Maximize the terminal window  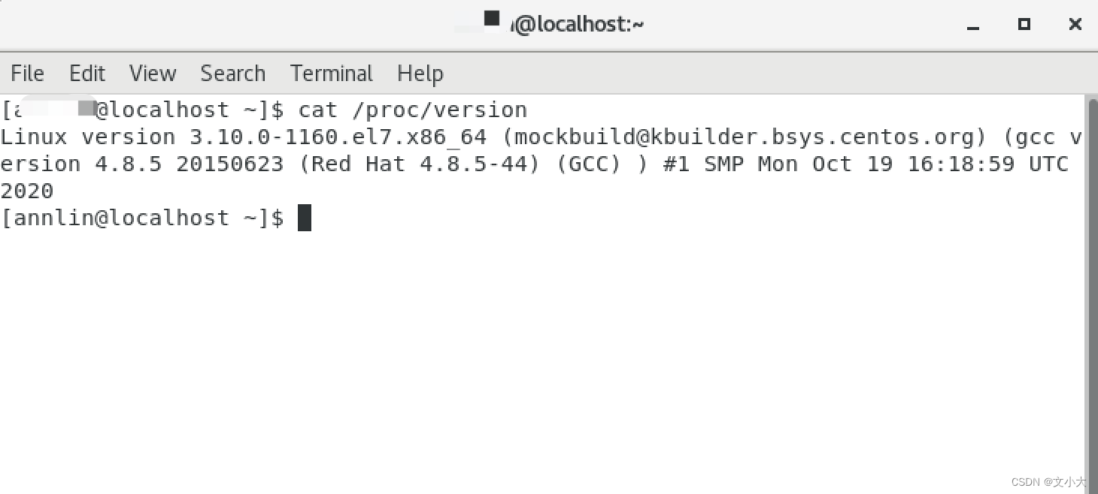(1024, 25)
